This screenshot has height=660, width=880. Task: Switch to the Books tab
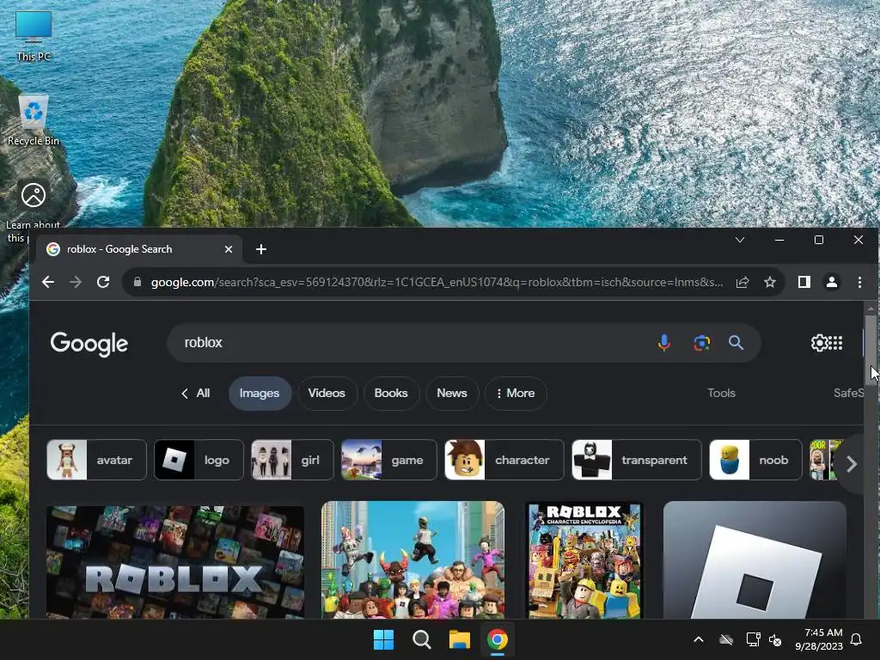(391, 394)
